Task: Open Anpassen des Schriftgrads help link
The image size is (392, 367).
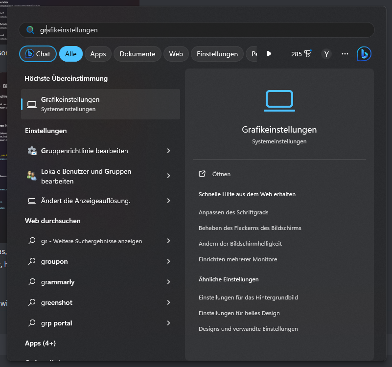Action: (x=233, y=212)
